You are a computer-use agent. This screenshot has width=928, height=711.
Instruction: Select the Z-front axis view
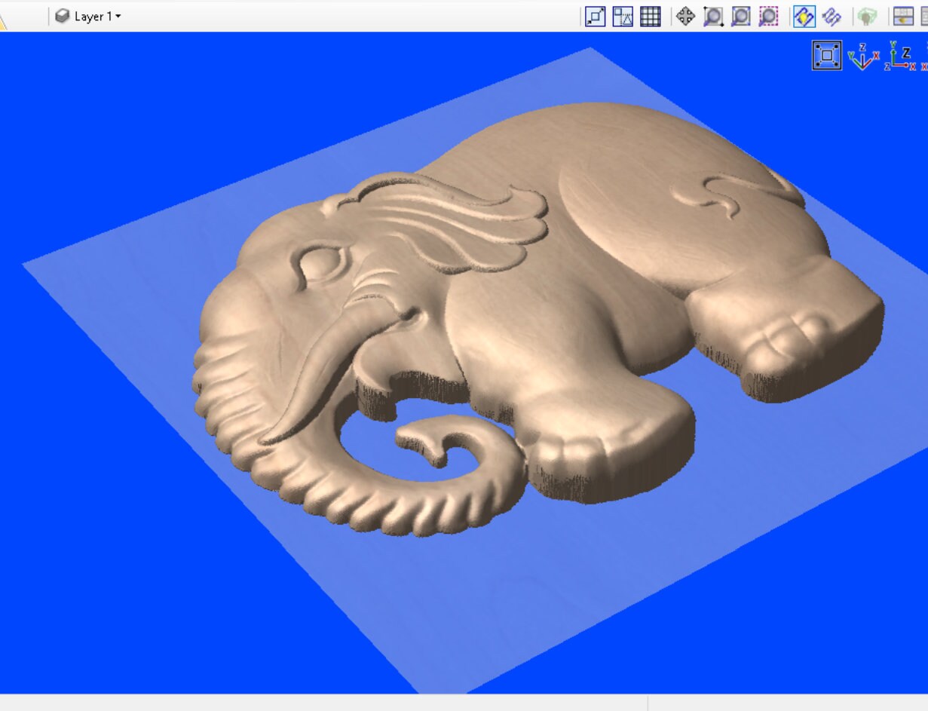click(896, 57)
